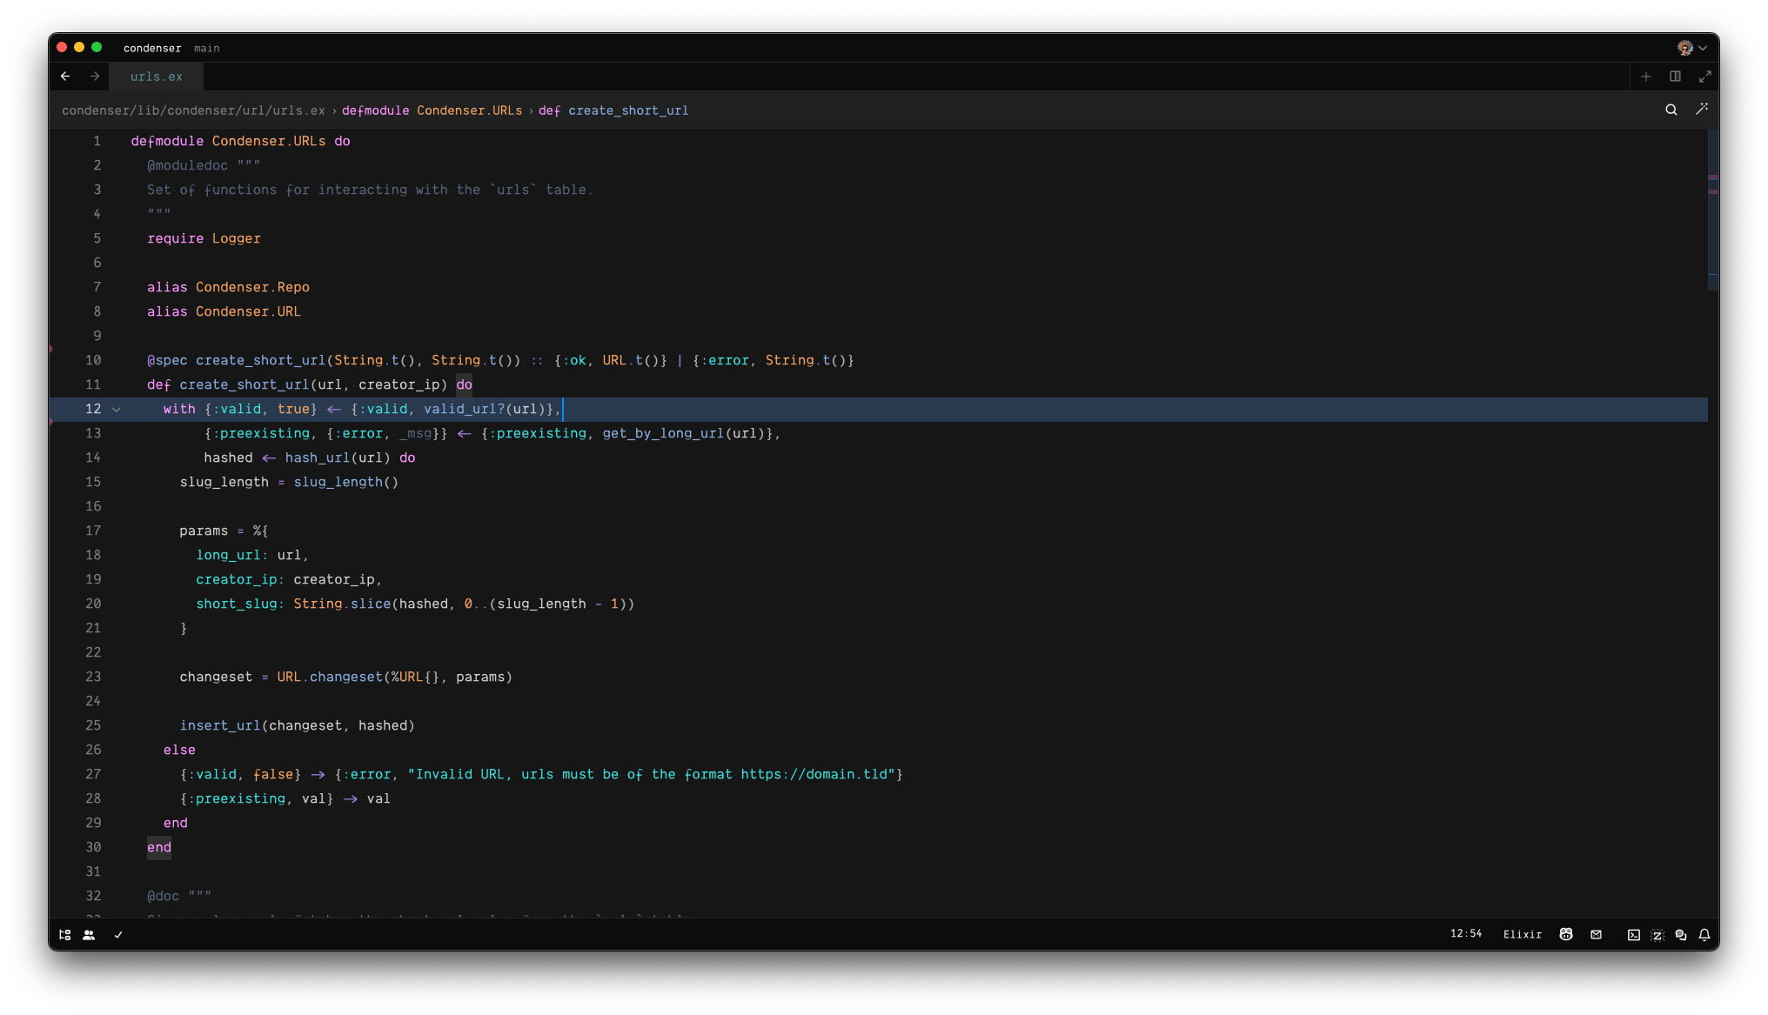Open the Copilot status icon
The width and height of the screenshot is (1768, 1015).
point(1566,934)
